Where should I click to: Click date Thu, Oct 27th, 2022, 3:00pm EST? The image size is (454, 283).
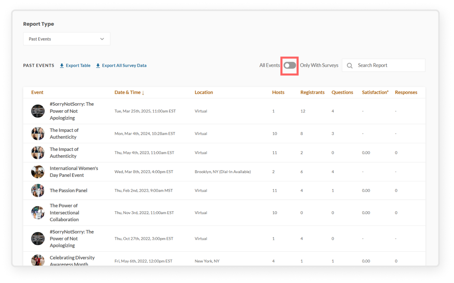tap(144, 239)
